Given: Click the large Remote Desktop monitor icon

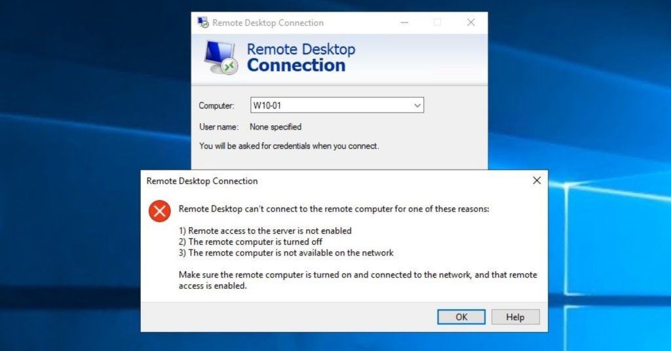Looking at the screenshot, I should (221, 57).
